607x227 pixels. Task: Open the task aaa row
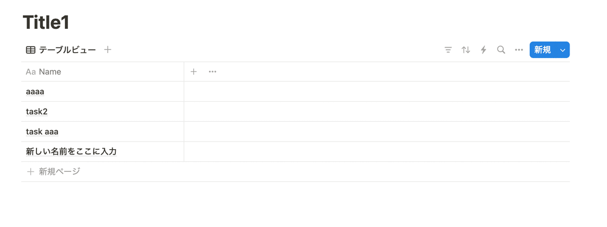coord(42,132)
